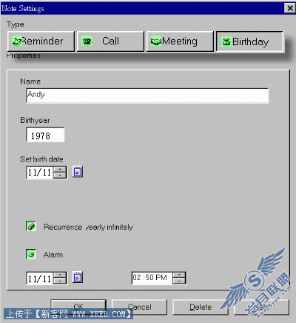Increase alarm time with up spinner

coord(179,275)
